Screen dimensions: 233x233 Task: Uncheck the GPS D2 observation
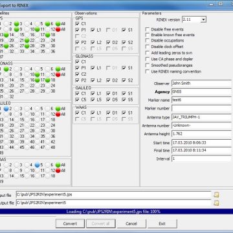point(108,42)
